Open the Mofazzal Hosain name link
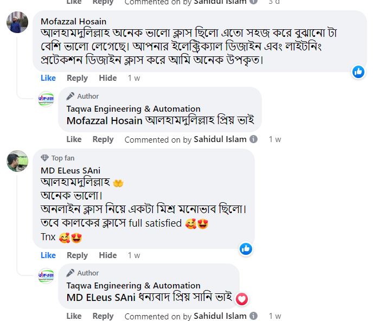Image resolution: width=385 pixels, height=321 pixels. pos(74,22)
